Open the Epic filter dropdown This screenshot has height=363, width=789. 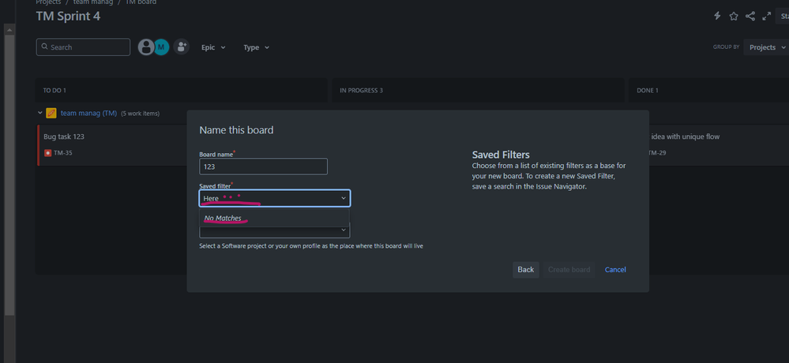[213, 47]
